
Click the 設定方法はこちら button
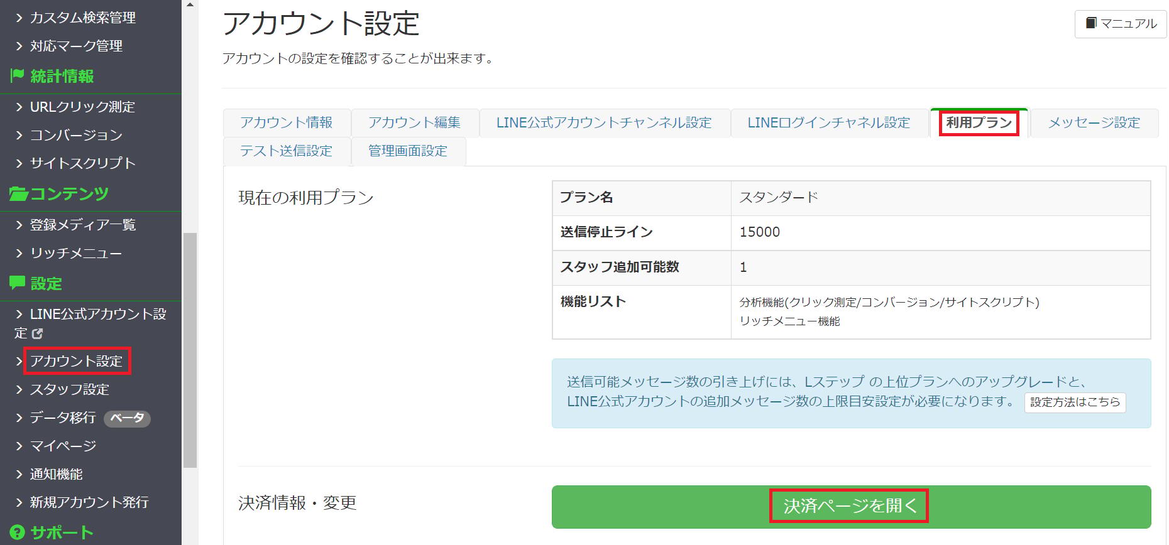tap(1075, 402)
